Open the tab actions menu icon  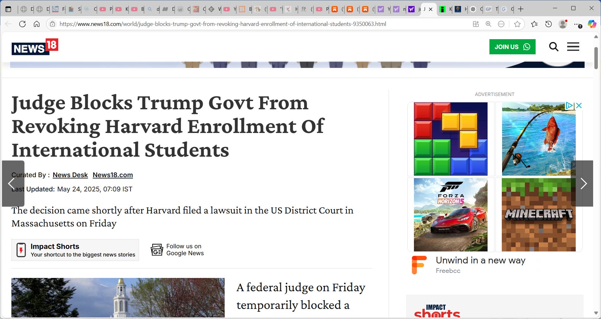pos(9,9)
